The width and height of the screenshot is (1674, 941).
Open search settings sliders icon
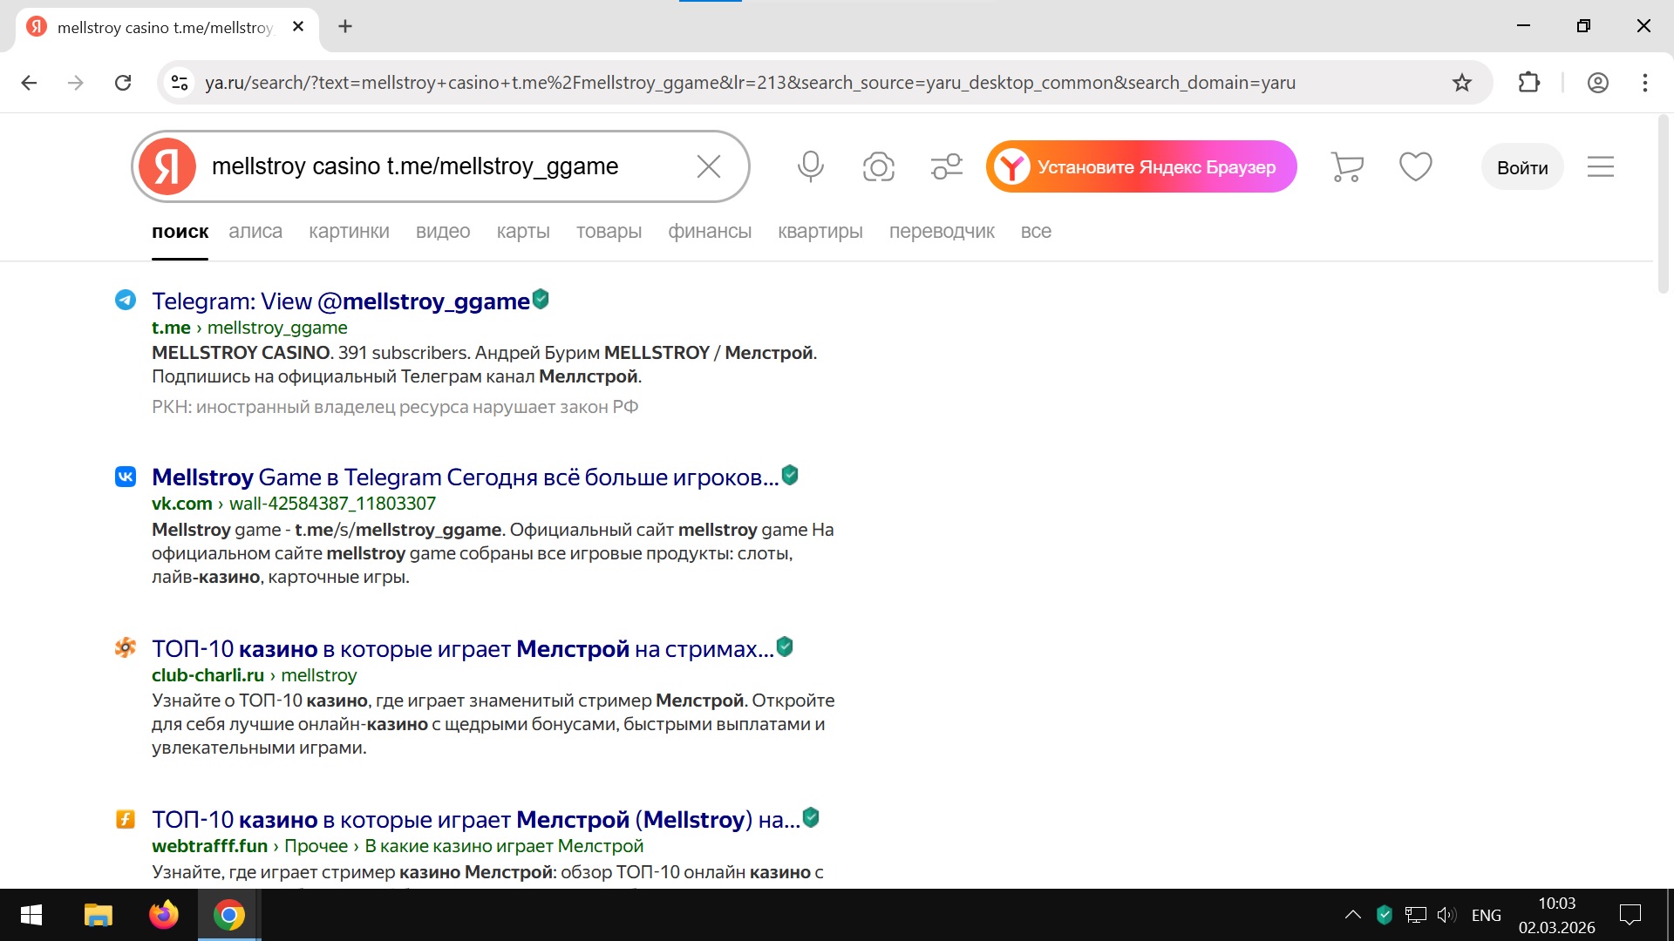pos(946,166)
